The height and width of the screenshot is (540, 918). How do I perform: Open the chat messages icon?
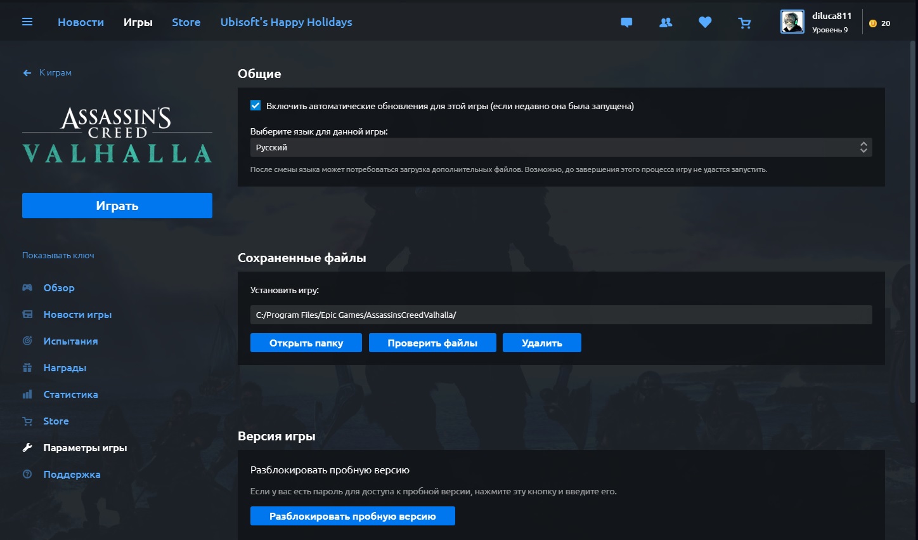(626, 22)
